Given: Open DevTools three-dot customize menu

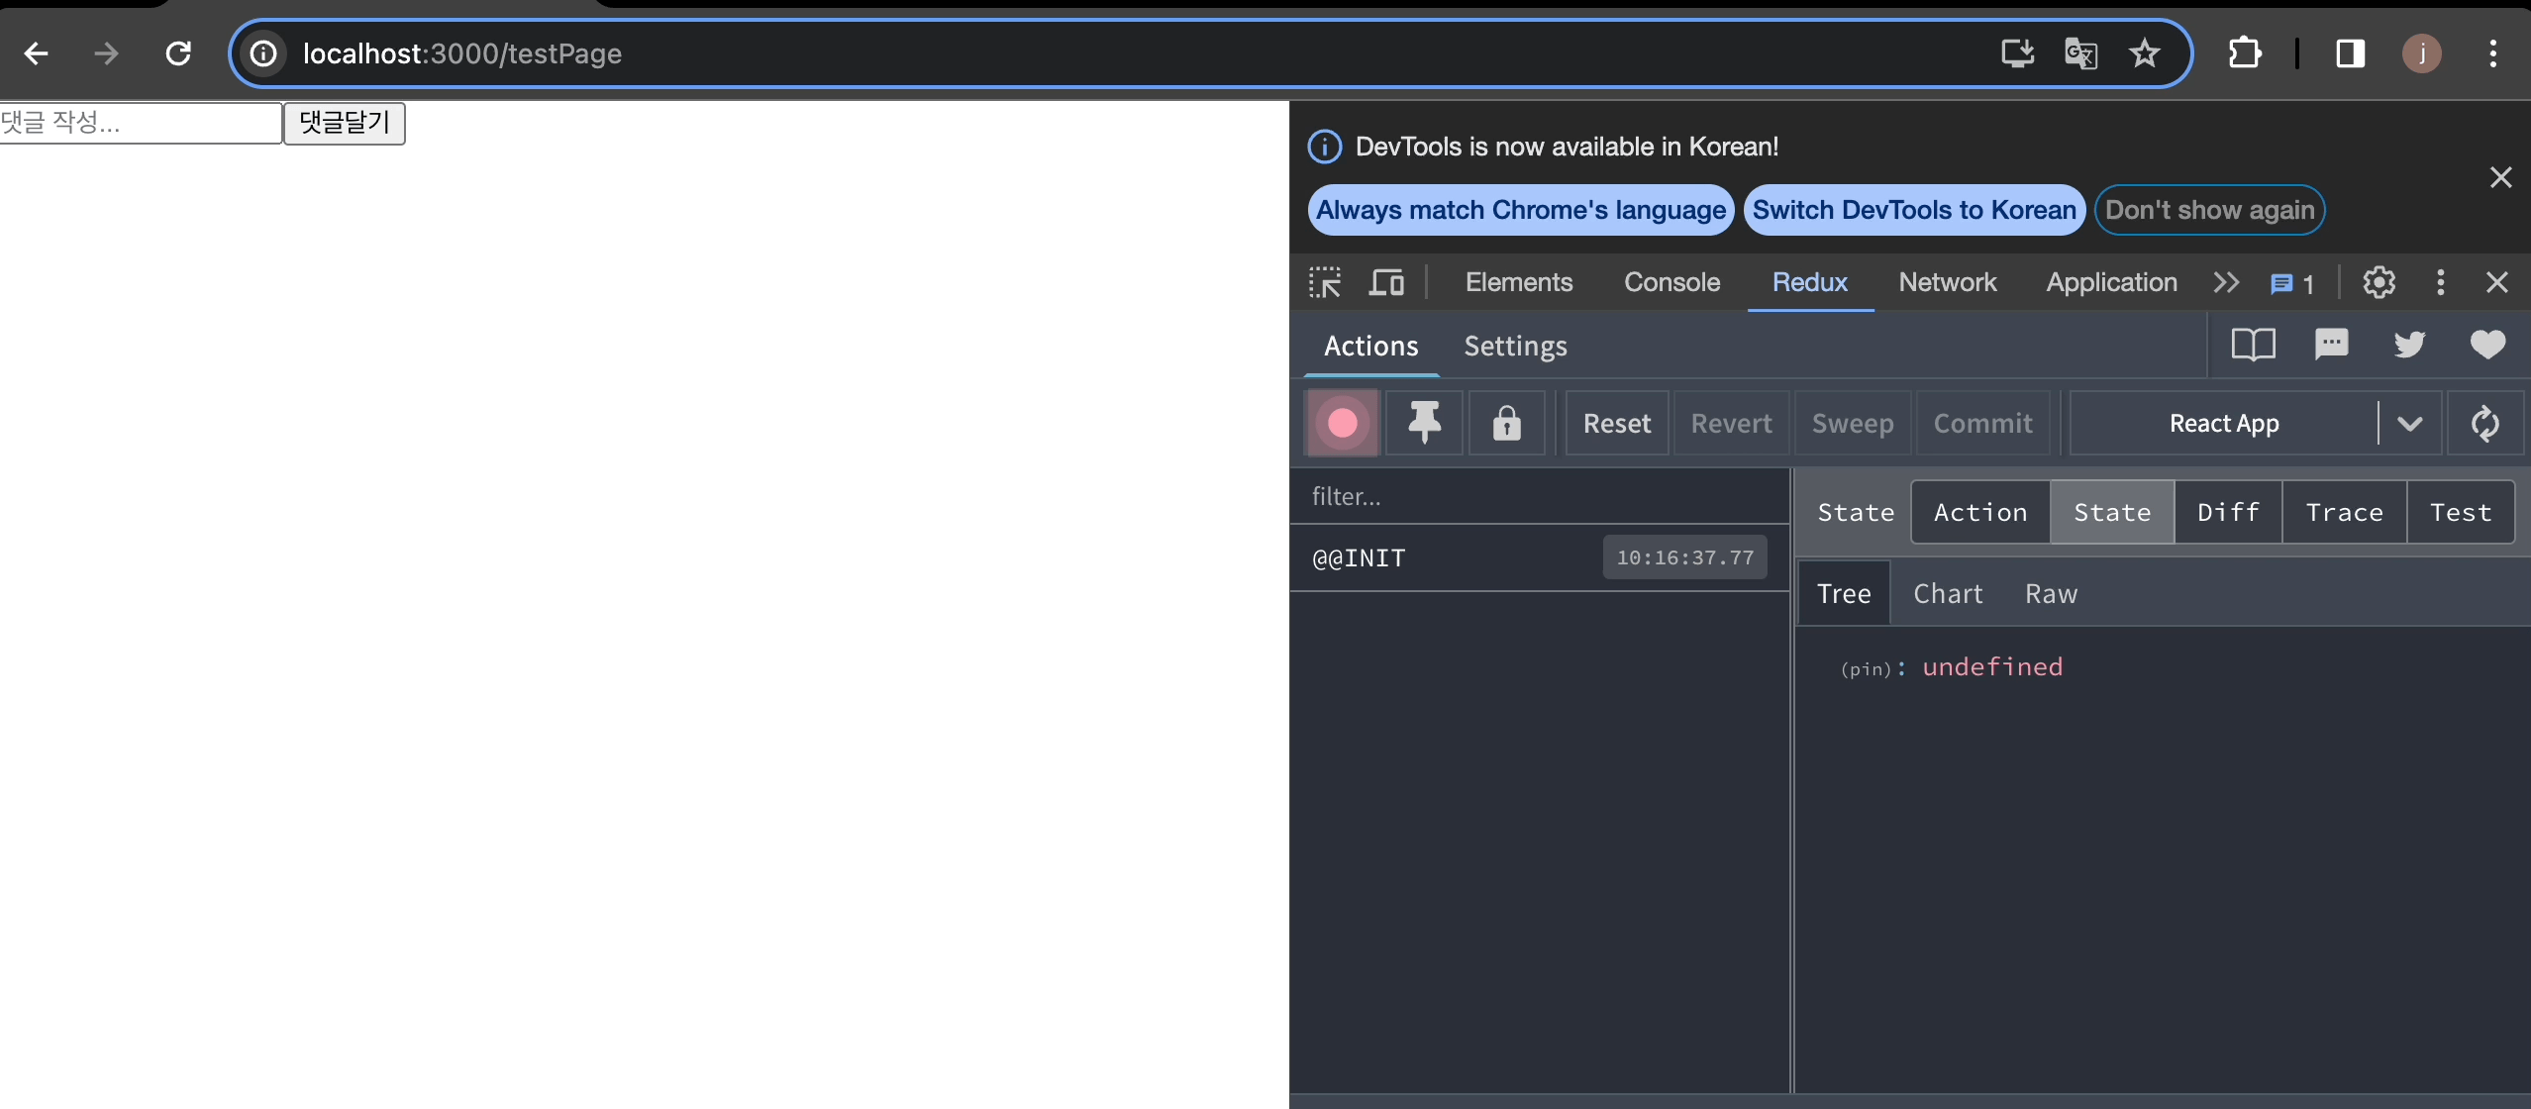Looking at the screenshot, I should click(x=2440, y=282).
